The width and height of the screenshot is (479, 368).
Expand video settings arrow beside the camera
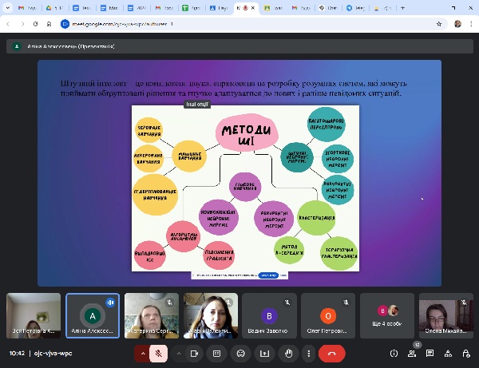pos(178,353)
